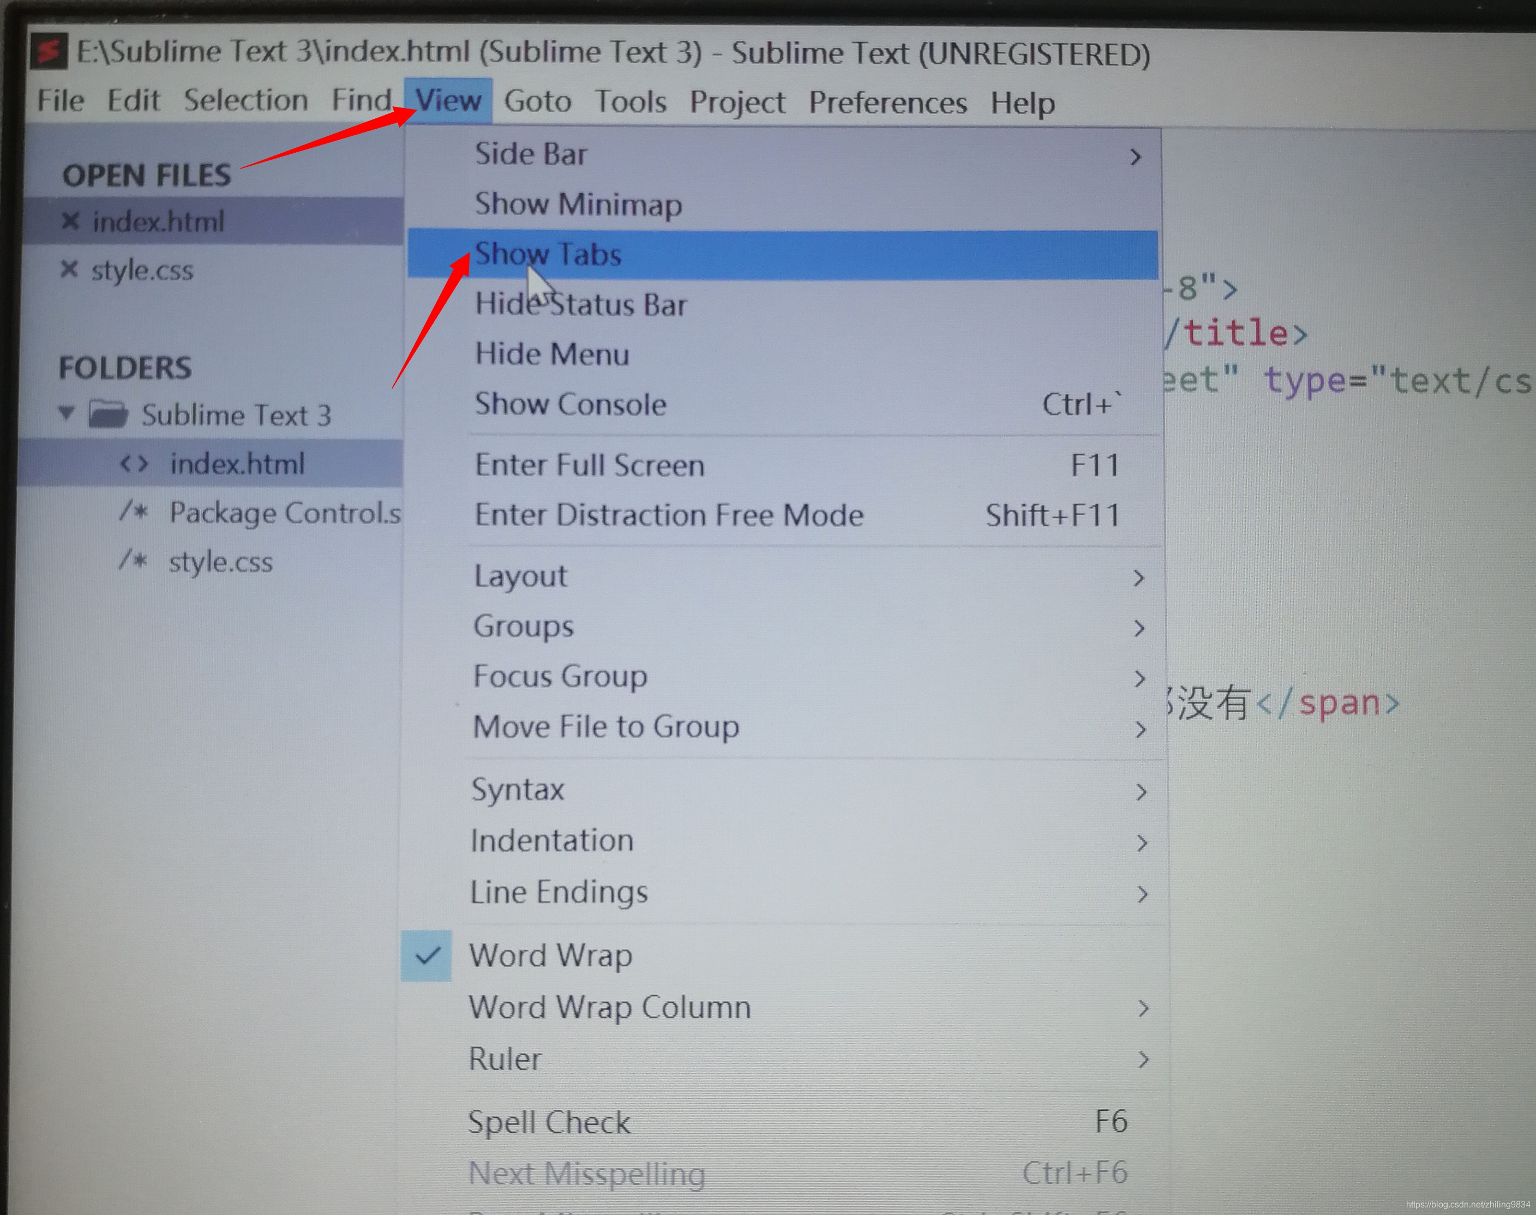Open the Find menu

coord(362,100)
